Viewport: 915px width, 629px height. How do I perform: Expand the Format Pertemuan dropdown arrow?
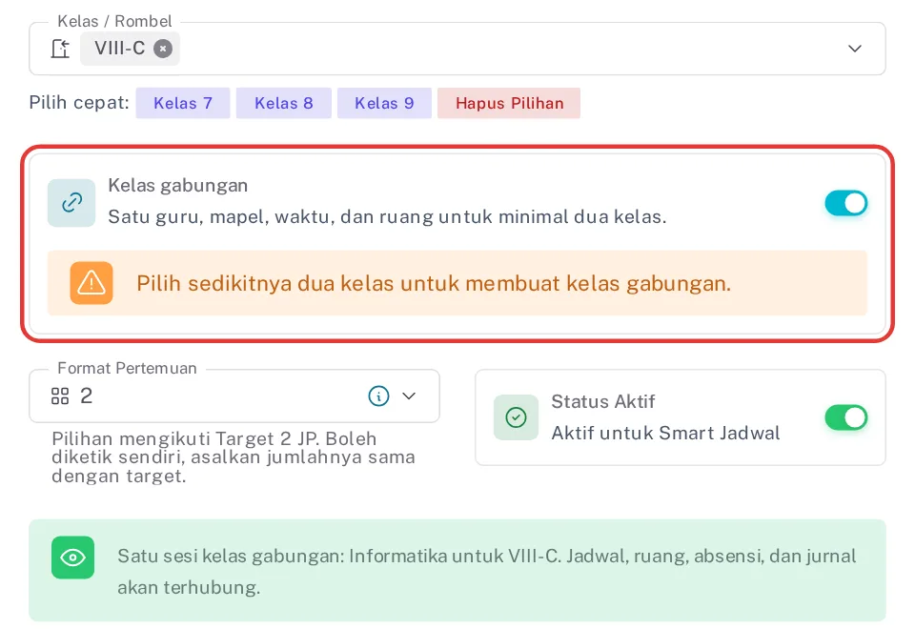coord(409,396)
